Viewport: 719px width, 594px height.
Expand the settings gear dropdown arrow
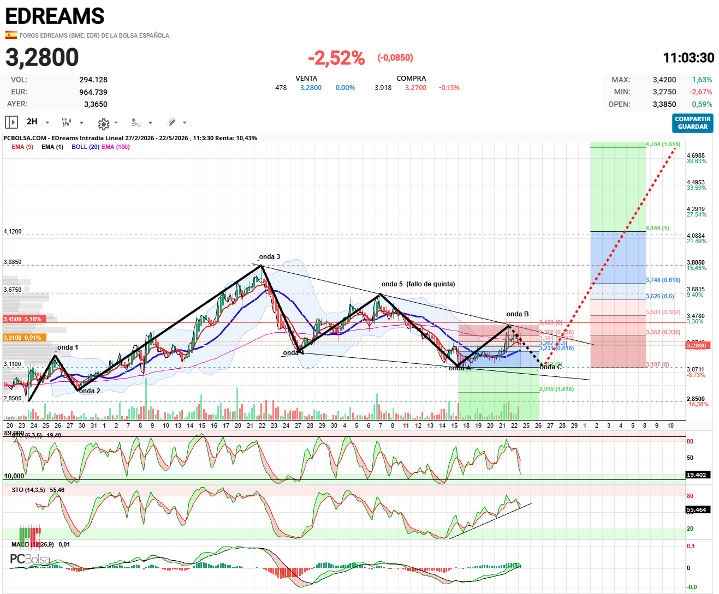coord(116,123)
